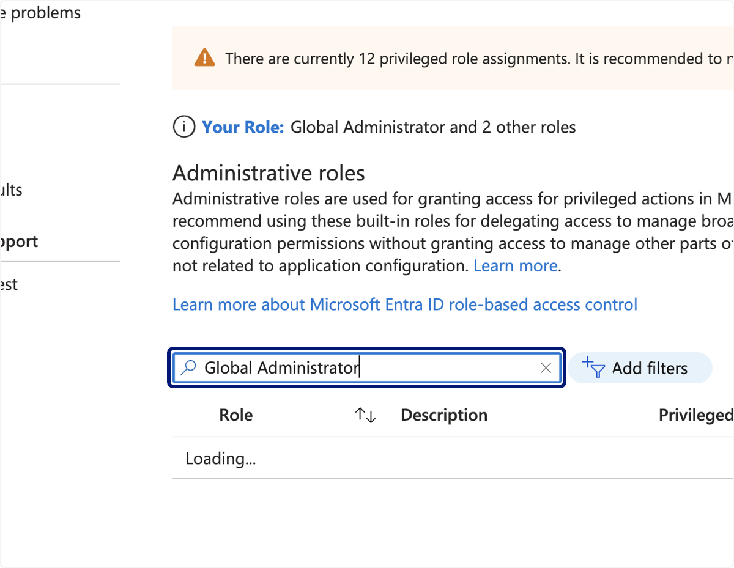Click the privileged role assignments warning banner
This screenshot has width=734, height=568.
coord(453,58)
